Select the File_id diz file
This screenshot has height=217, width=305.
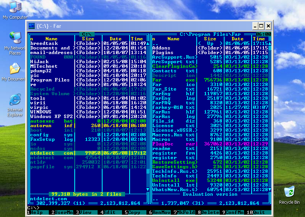coord(210,121)
